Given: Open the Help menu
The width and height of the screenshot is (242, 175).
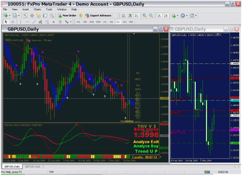Looking at the screenshot, I should point(74,9).
